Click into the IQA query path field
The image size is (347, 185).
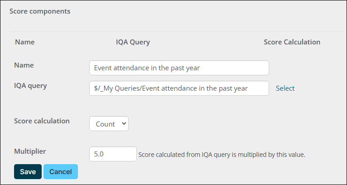[179, 88]
